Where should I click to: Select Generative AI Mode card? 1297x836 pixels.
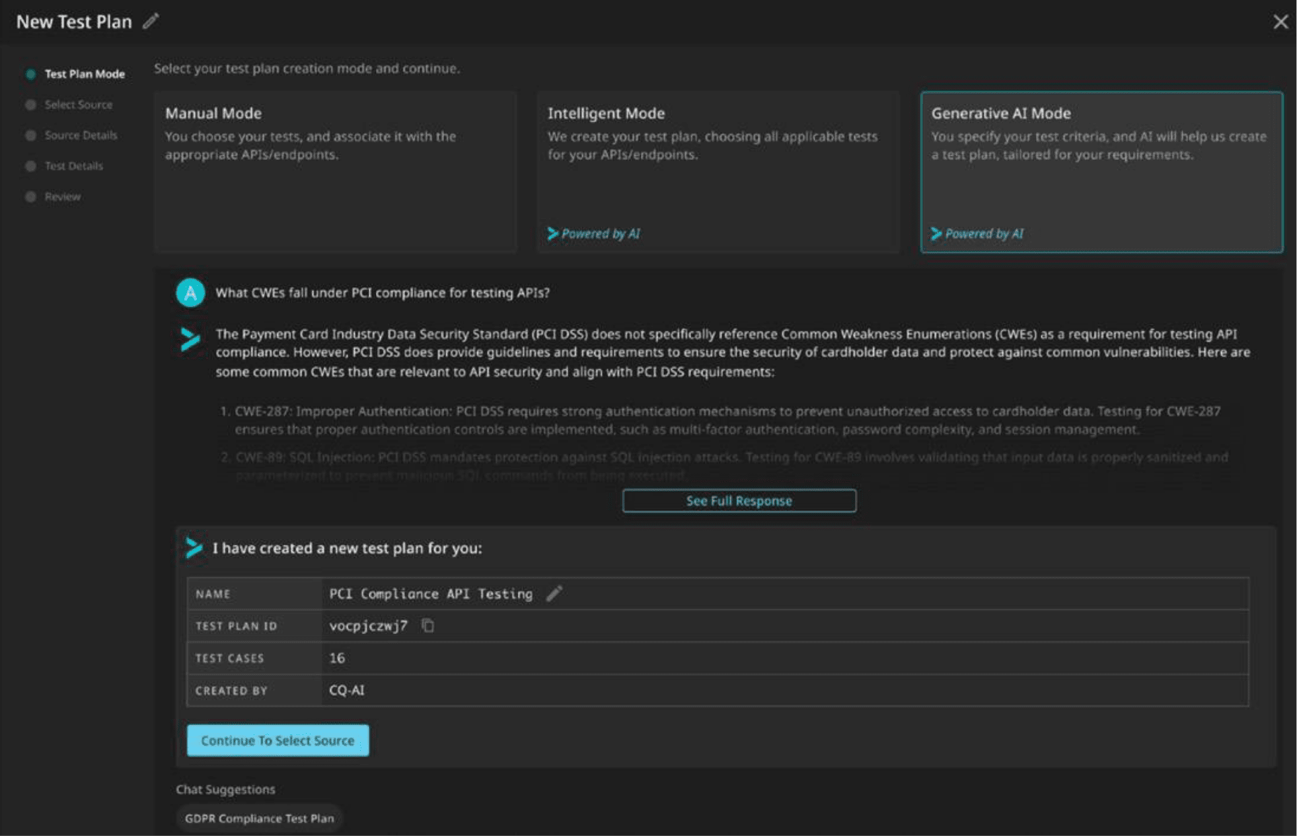(x=1101, y=172)
